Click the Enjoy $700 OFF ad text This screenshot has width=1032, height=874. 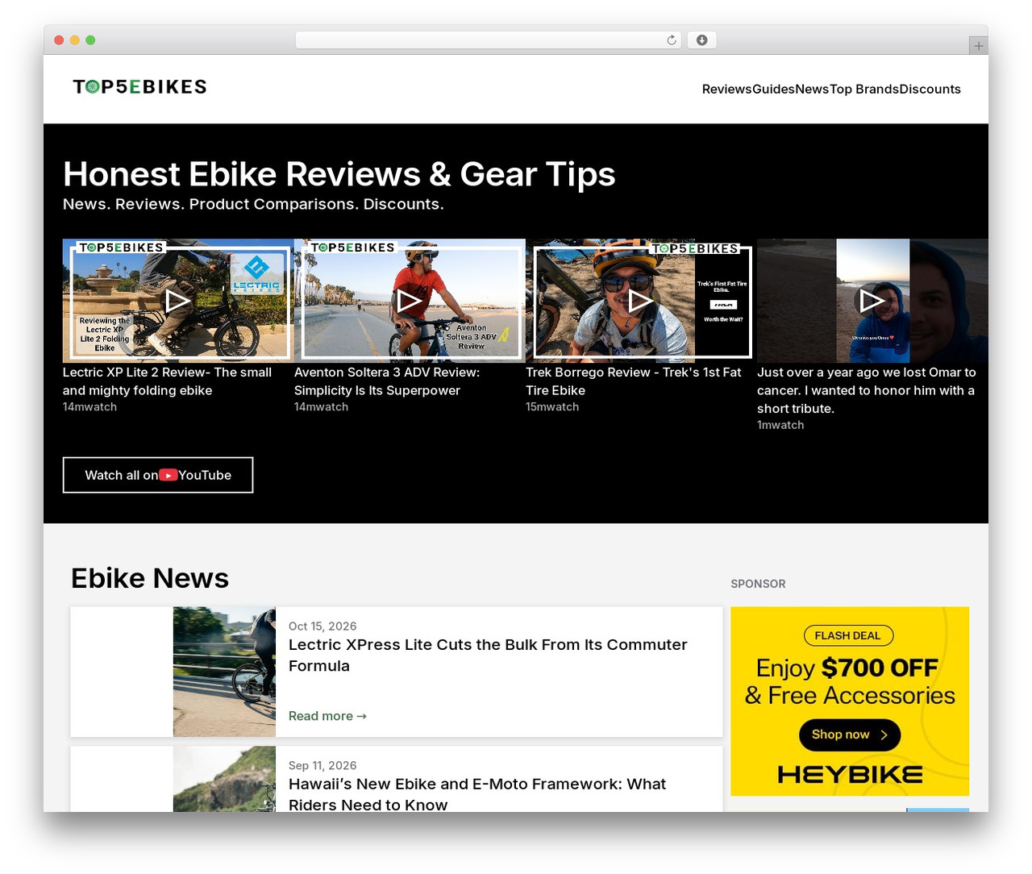[x=847, y=668]
